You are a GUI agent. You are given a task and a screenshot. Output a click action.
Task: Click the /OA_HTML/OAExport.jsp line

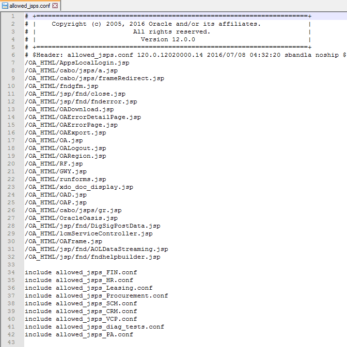[65, 132]
